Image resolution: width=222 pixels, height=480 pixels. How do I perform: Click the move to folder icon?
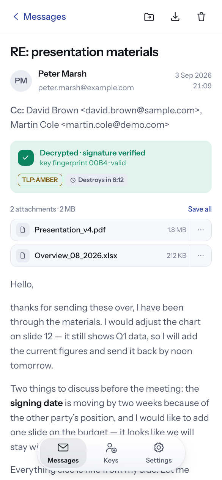click(x=149, y=17)
